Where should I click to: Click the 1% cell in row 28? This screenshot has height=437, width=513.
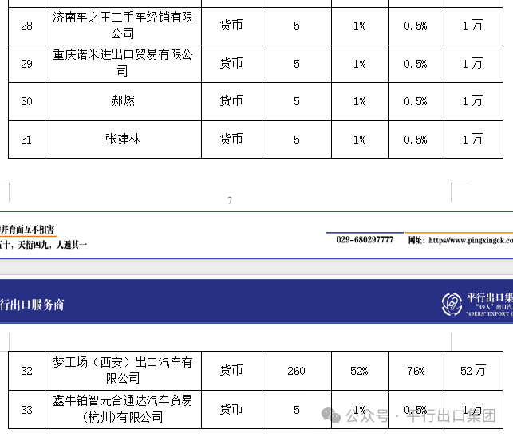click(360, 26)
